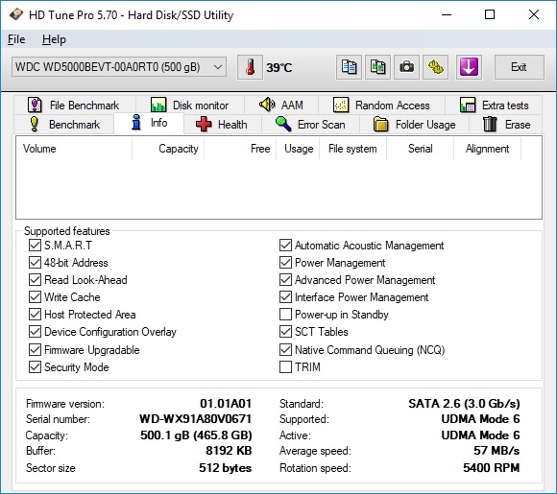Toggle Interface Power Management checkbox
This screenshot has width=557, height=494.
tap(285, 297)
